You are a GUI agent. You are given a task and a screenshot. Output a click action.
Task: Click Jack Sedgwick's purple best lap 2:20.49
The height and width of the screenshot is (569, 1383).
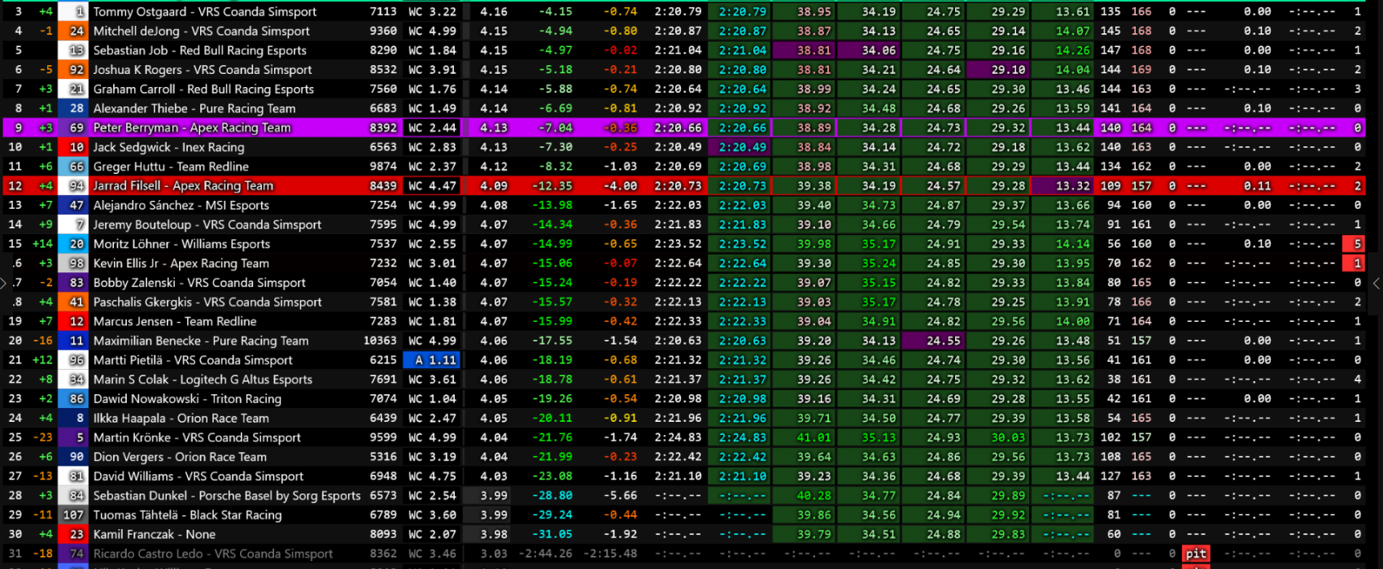[739, 147]
